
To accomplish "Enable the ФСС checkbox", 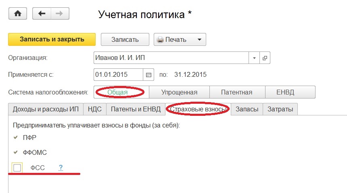I will click(x=17, y=168).
